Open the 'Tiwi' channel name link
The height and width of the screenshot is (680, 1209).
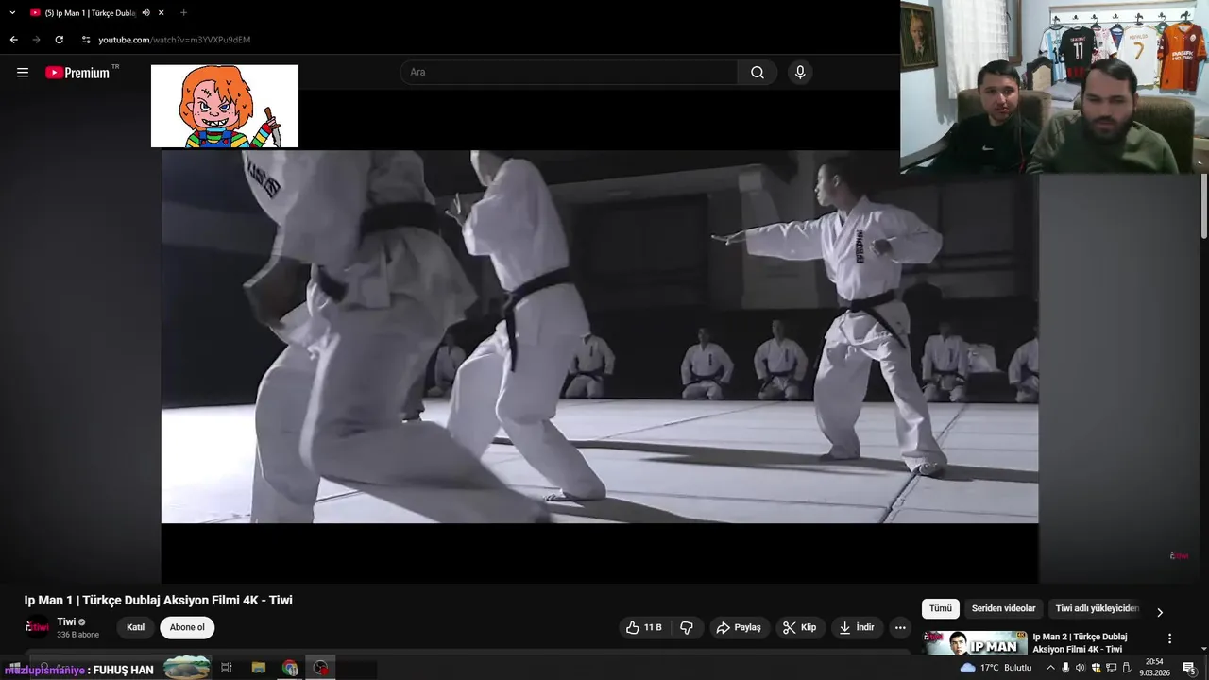point(66,621)
